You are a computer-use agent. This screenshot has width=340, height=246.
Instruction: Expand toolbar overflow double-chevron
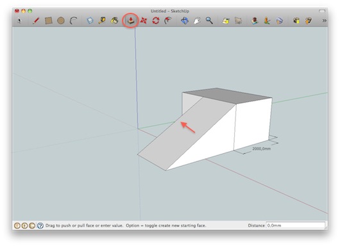(324, 20)
